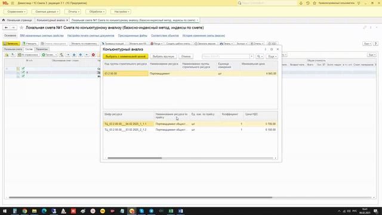Viewport: 382px width, 215px height.
Task: Click Выбрать с наименьшей ценой button
Action: coord(125,56)
